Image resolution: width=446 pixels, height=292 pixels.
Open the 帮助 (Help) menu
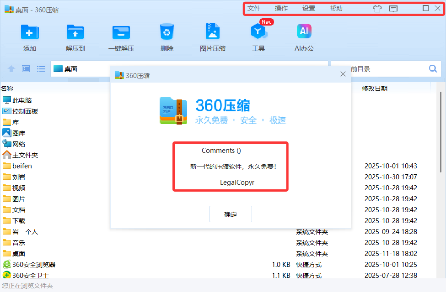pyautogui.click(x=336, y=9)
